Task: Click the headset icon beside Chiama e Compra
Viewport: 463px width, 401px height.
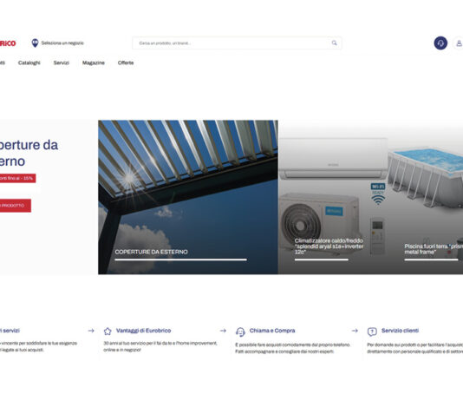Action: (240, 332)
